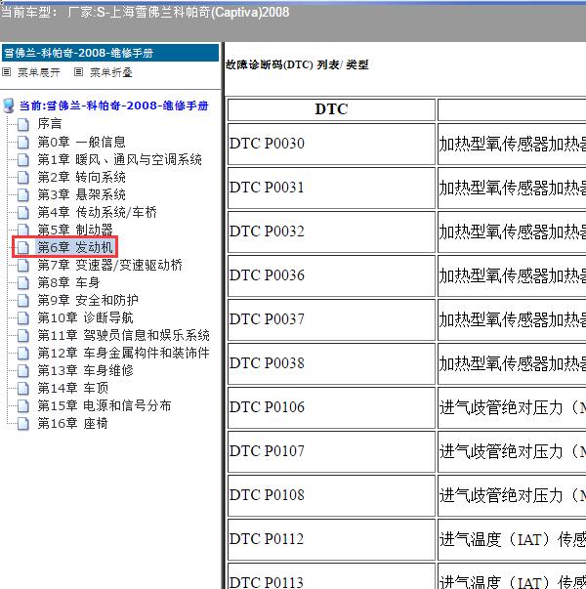Click the 雪佛兰-科帕奇-2008-维修手册 panel header
586x589 pixels.
tap(110, 53)
